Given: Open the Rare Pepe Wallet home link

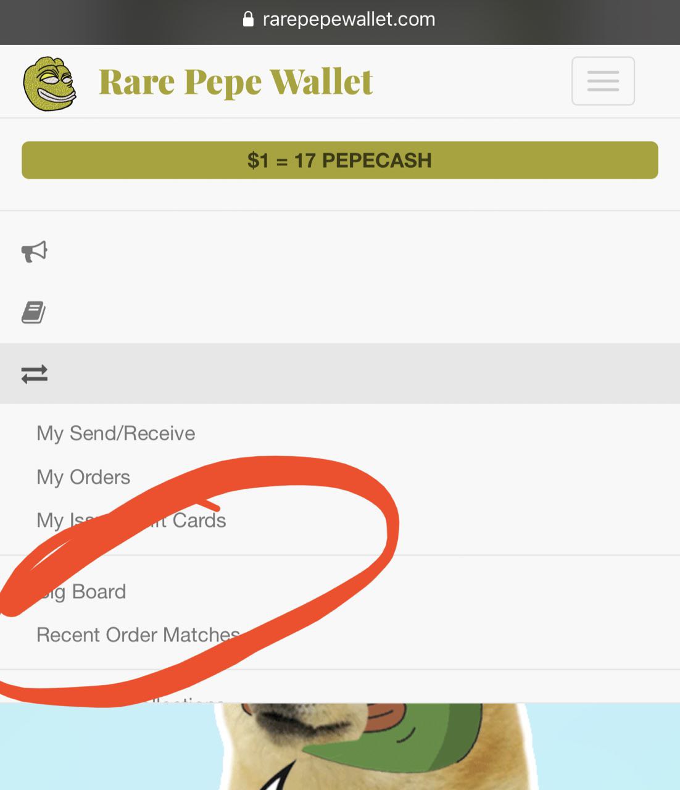Looking at the screenshot, I should click(x=236, y=81).
